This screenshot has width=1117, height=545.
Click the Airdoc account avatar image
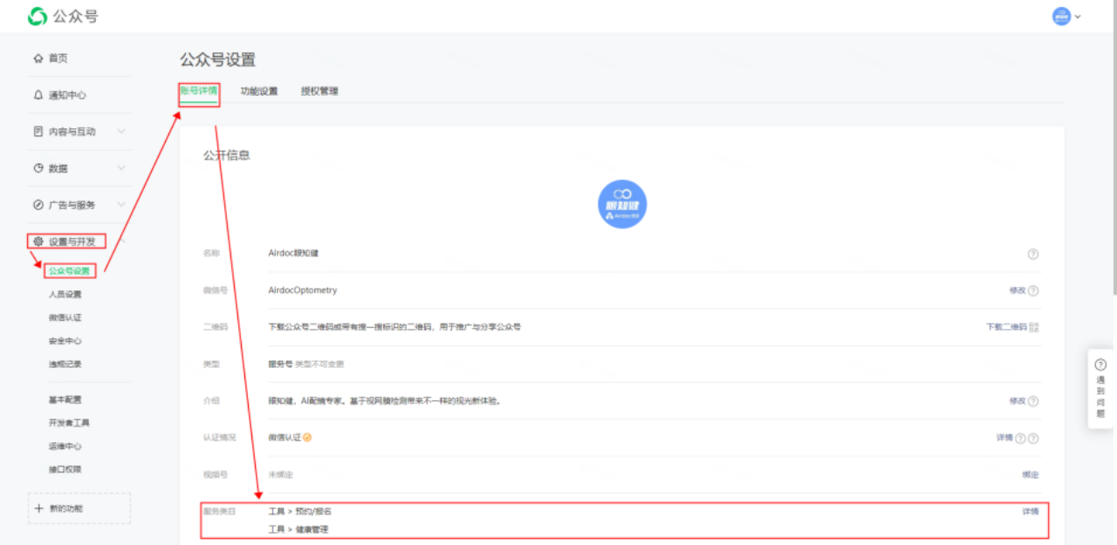coord(622,204)
